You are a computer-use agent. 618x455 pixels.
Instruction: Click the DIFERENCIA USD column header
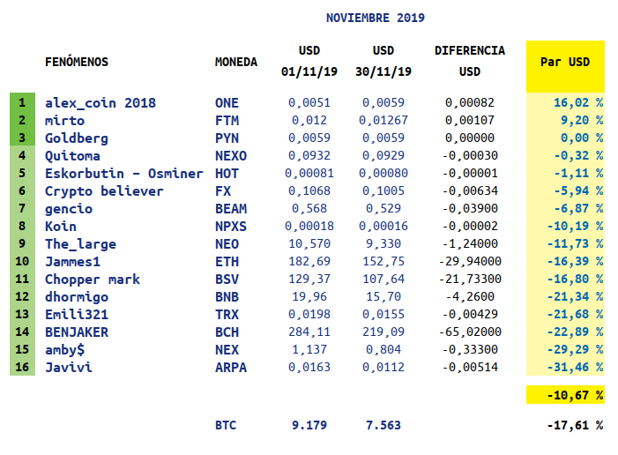[x=470, y=61]
